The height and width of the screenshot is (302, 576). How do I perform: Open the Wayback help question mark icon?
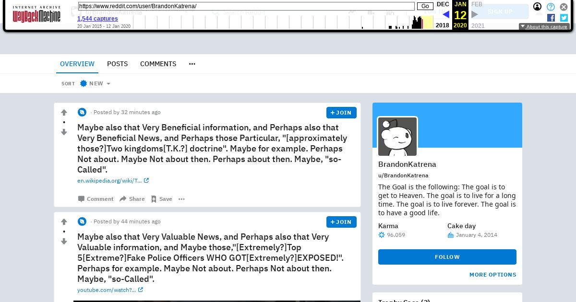[x=551, y=7]
